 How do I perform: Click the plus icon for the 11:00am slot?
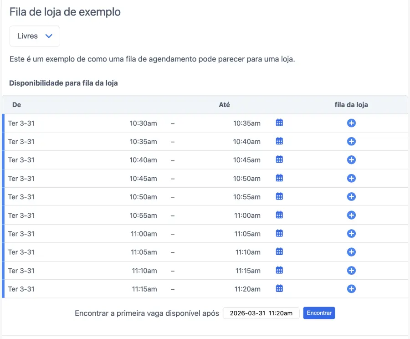351,233
